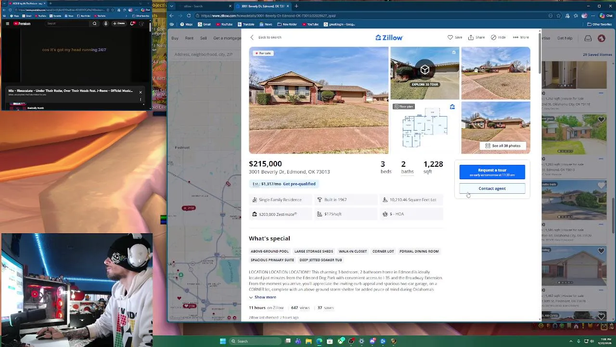Open the New folder bookmark in the Zillow window
This screenshot has width=616, height=347.
click(287, 24)
